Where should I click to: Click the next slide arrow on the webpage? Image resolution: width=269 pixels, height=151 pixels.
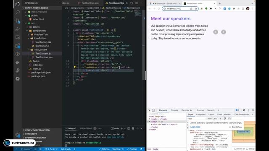[x=223, y=32]
